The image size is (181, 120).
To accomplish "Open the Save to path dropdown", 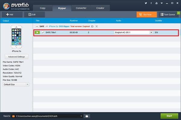I will 81,116.
